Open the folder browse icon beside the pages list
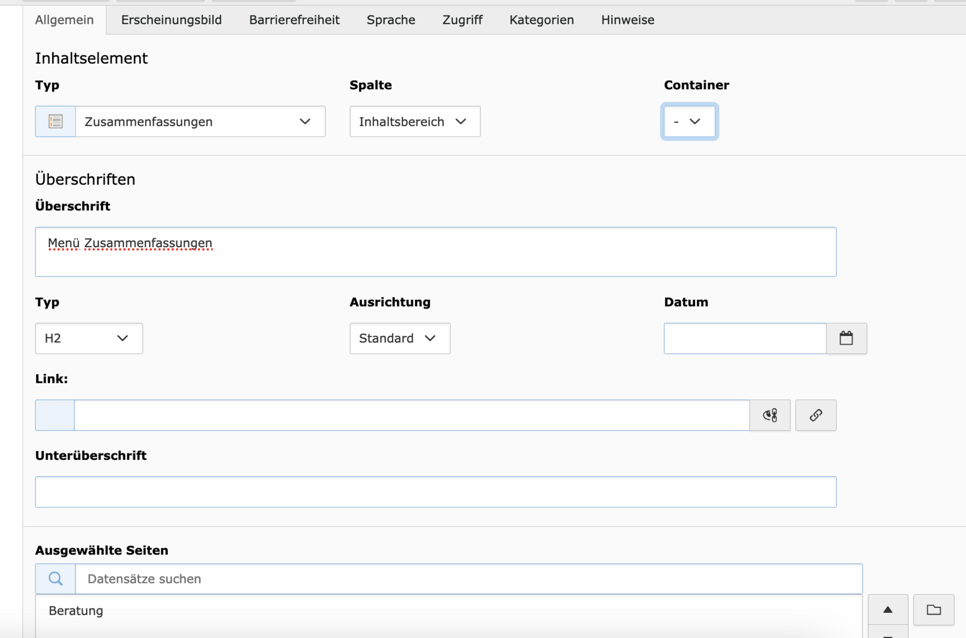 click(x=934, y=610)
